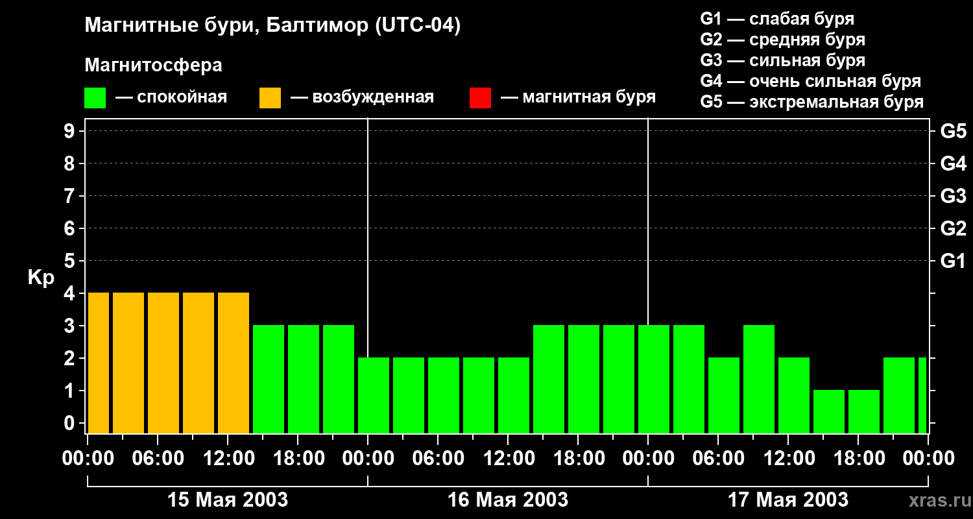Select the '15 Мая 2003' date label

click(x=228, y=500)
